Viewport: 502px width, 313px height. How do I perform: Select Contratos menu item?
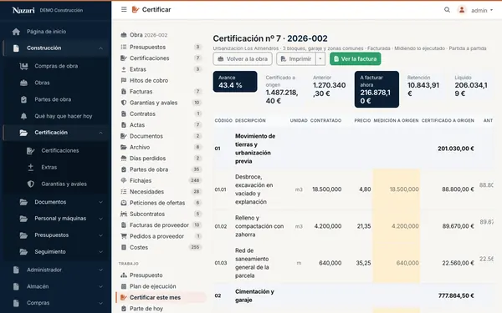click(161, 114)
